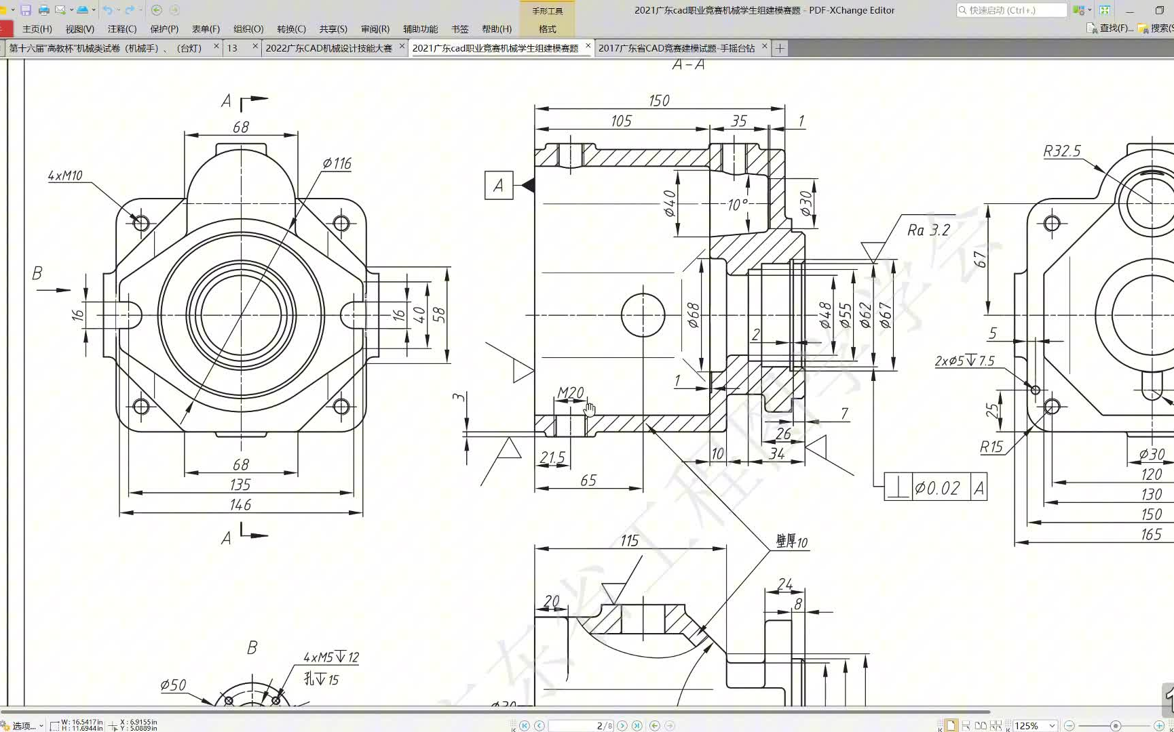
Task: Add a new document tab with plus button
Action: [780, 48]
